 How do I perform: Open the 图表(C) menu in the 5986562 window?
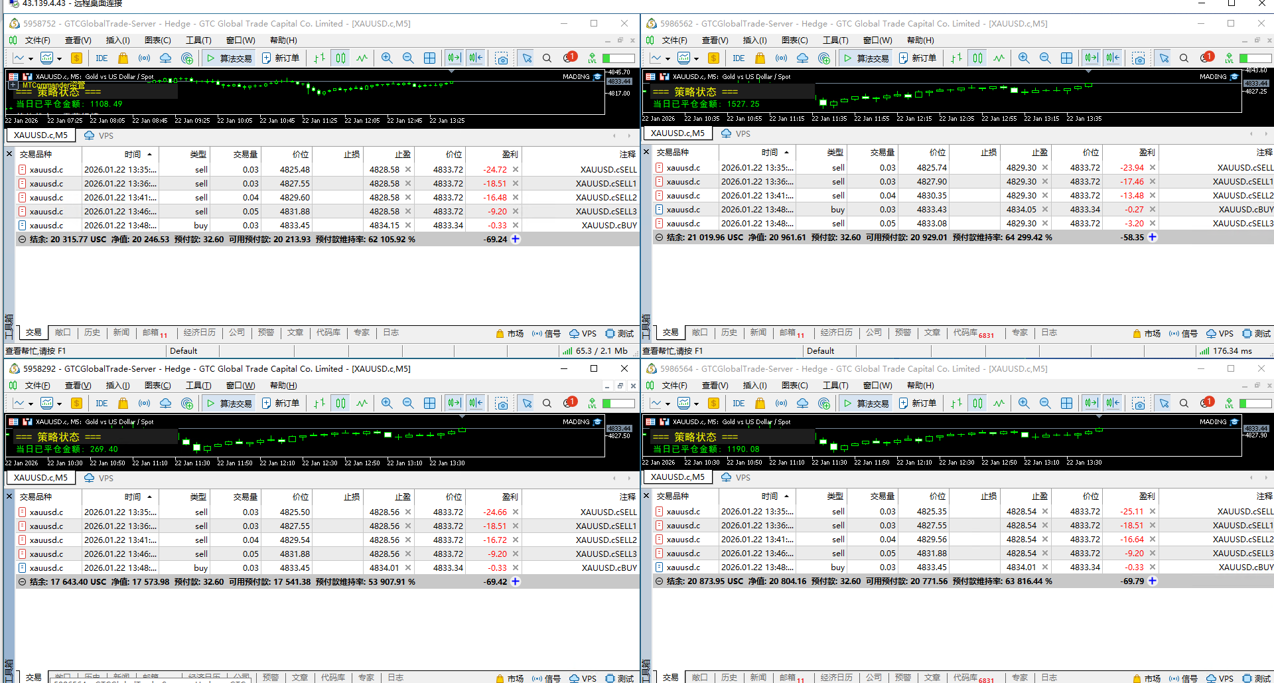pyautogui.click(x=794, y=40)
